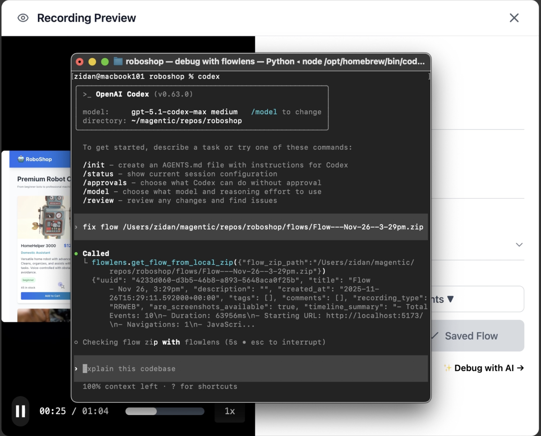Open the dropdown ending in 'nts'
The image size is (541, 436).
pos(478,299)
